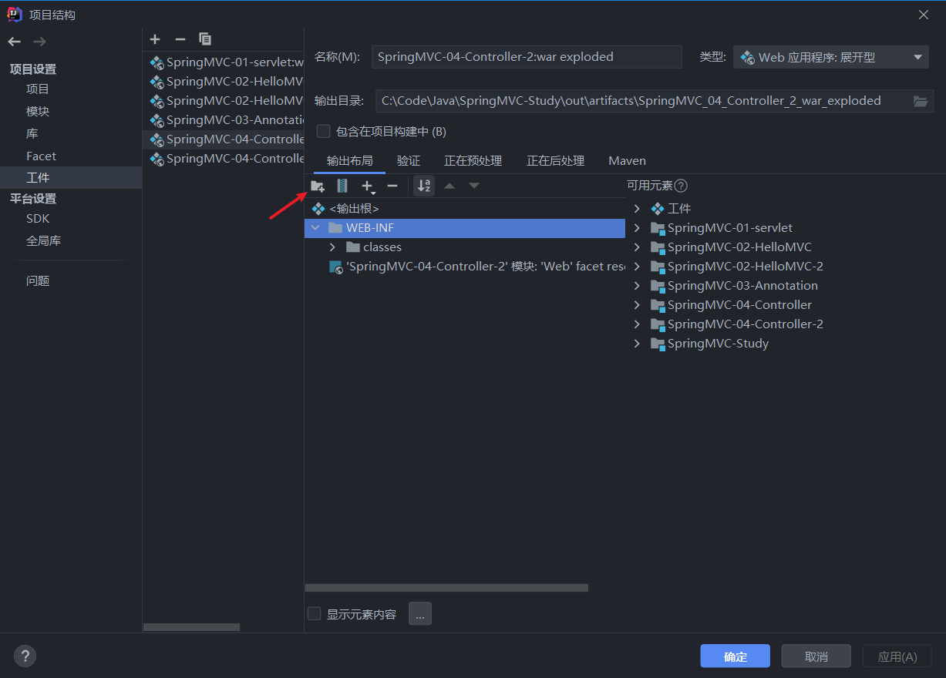Click the remove artifact minus icon
946x678 pixels.
pyautogui.click(x=180, y=39)
